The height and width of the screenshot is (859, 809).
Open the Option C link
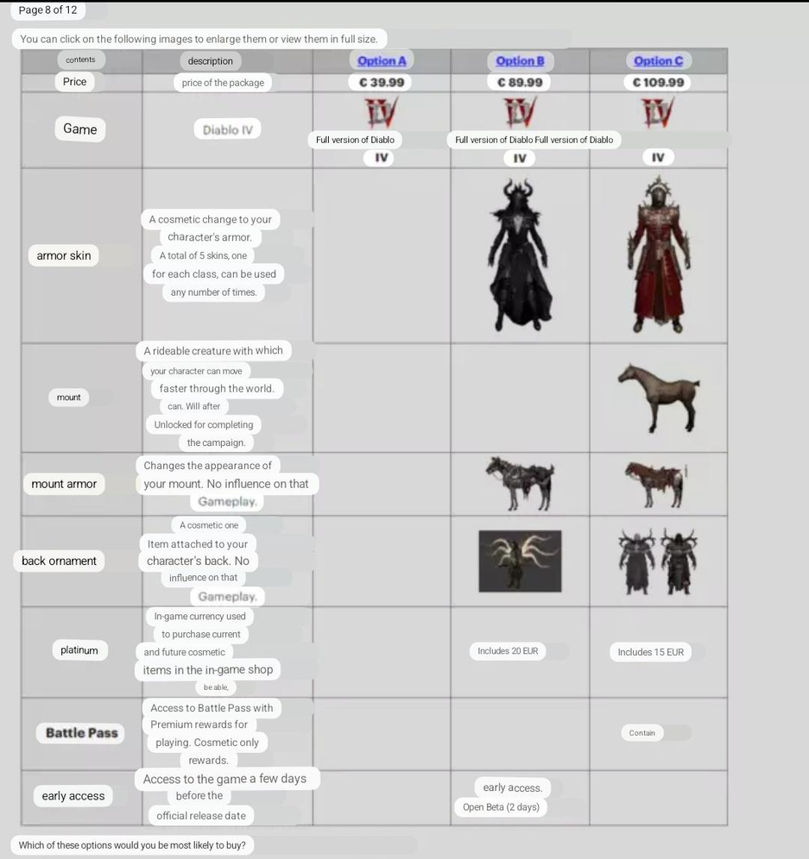coord(658,61)
